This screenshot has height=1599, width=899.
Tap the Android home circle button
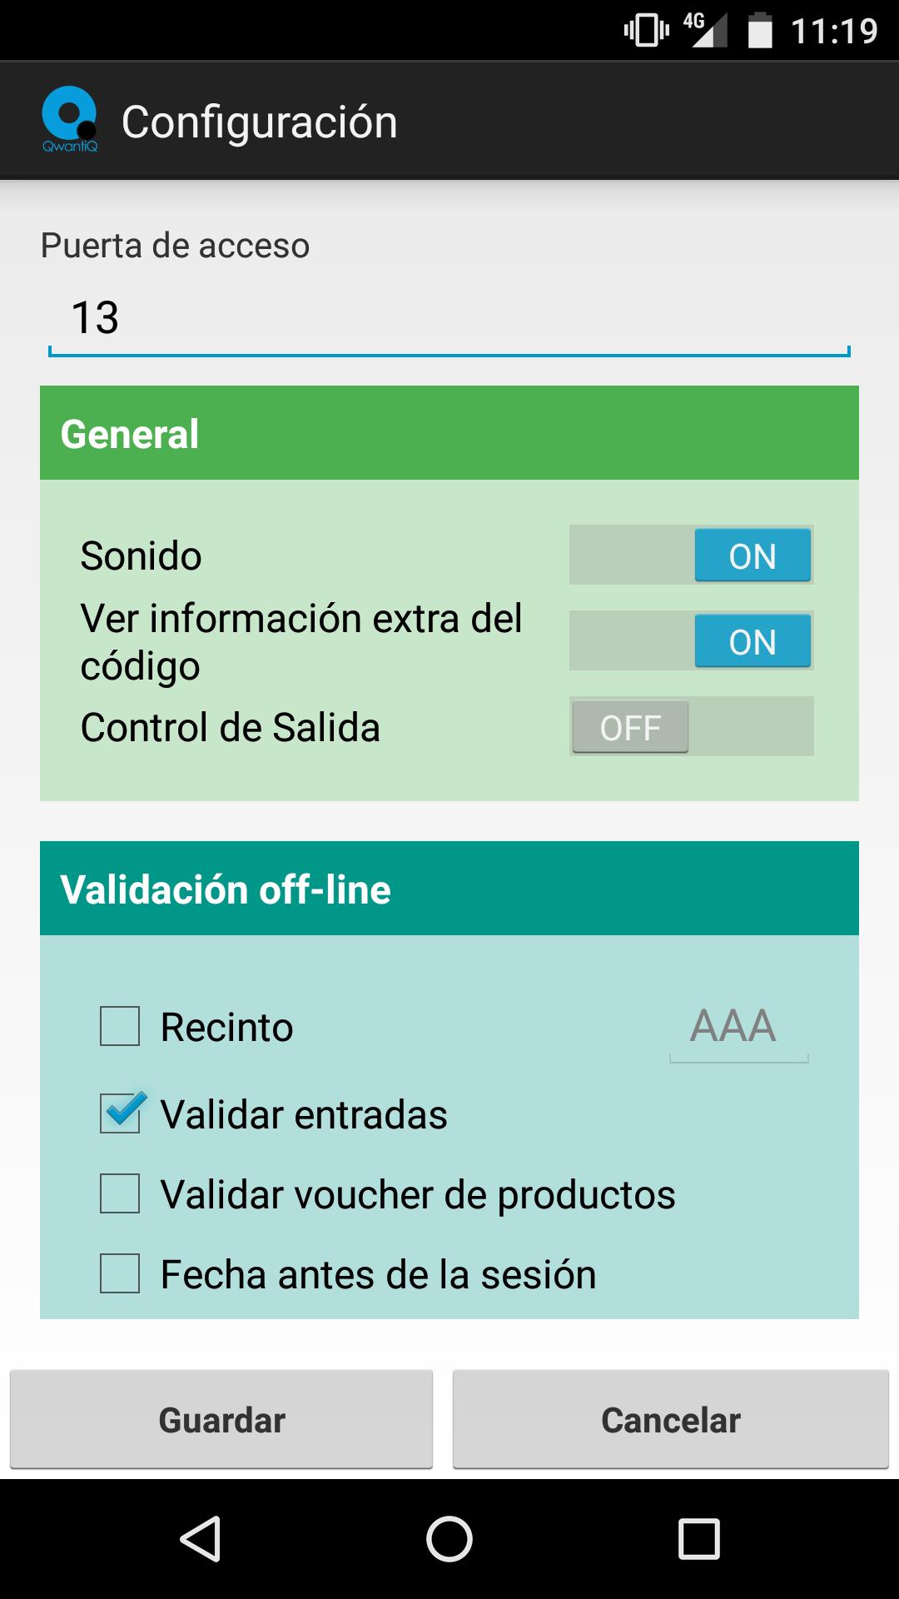[449, 1538]
